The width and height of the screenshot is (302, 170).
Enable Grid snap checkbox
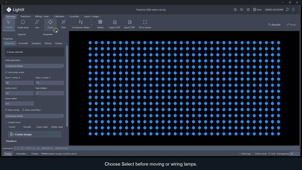click(x=239, y=153)
